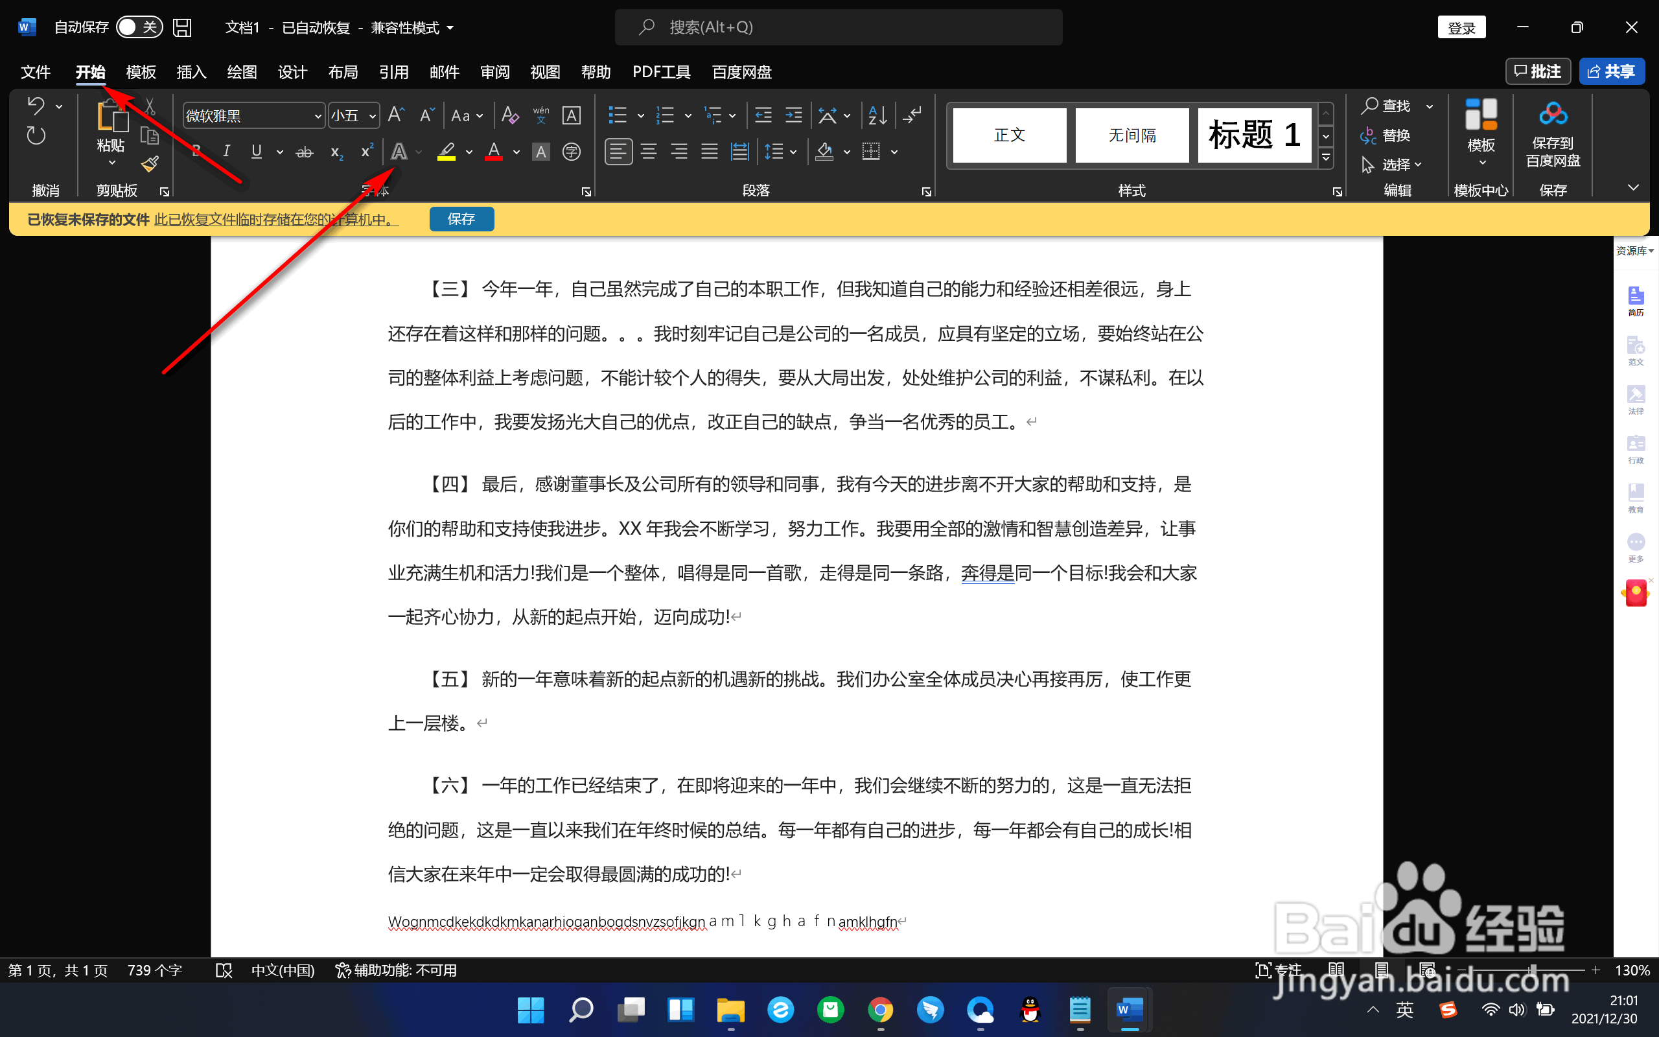This screenshot has width=1659, height=1037.
Task: Click 替换 replace in editing group
Action: (x=1386, y=136)
